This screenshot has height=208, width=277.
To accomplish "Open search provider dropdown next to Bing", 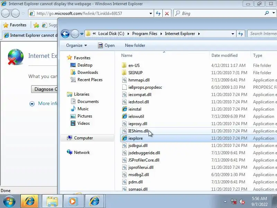I will [274, 13].
